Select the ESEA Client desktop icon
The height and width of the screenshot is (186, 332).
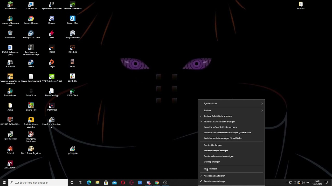click(72, 92)
